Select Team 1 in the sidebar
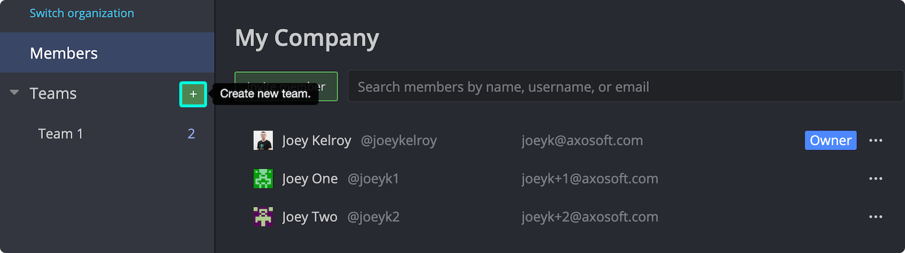This screenshot has height=253, width=905. [61, 134]
